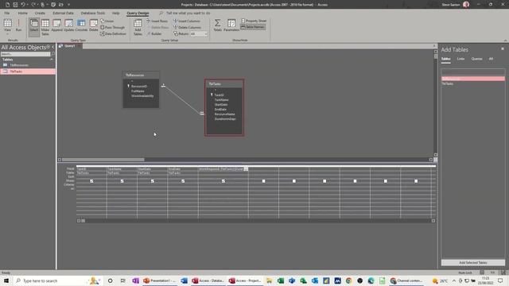Choose the Make Table query type
The height and width of the screenshot is (286, 509).
[x=45, y=27]
